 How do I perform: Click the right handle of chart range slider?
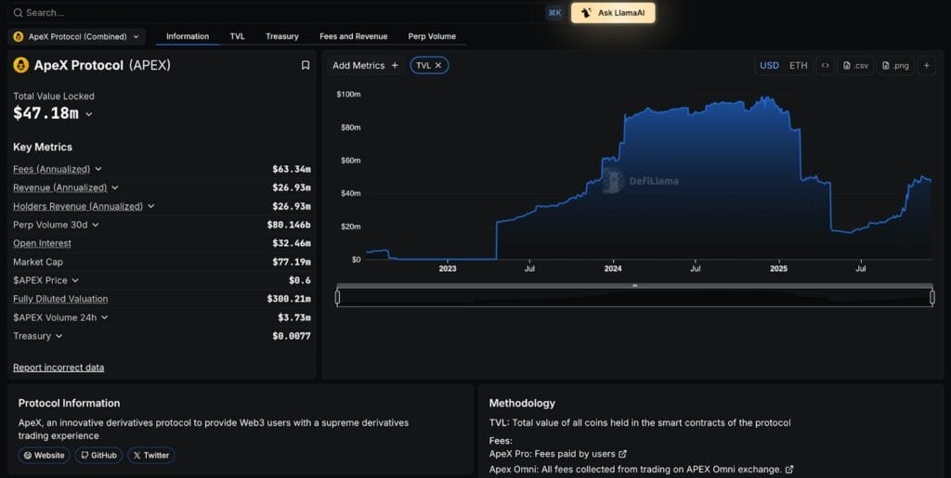932,297
